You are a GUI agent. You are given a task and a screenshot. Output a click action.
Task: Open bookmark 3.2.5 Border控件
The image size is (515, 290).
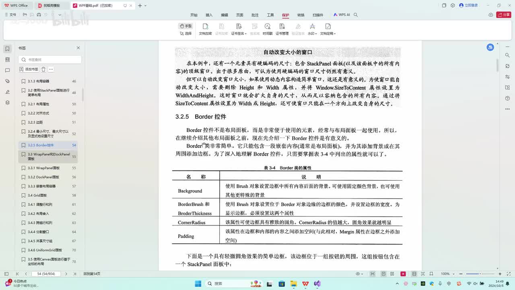click(x=48, y=145)
